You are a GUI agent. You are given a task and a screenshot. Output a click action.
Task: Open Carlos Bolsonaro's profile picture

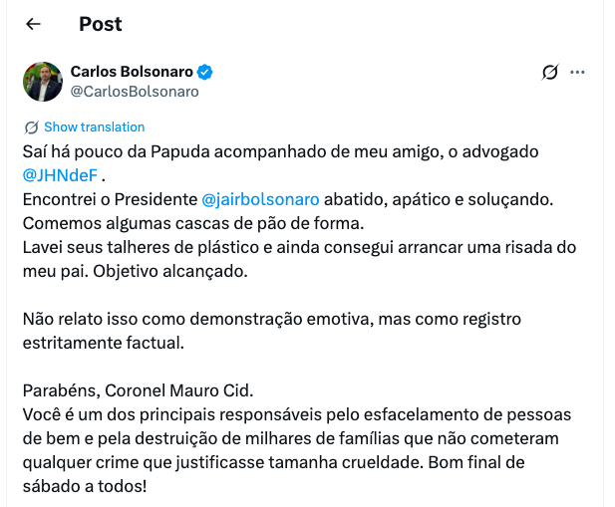tap(43, 82)
